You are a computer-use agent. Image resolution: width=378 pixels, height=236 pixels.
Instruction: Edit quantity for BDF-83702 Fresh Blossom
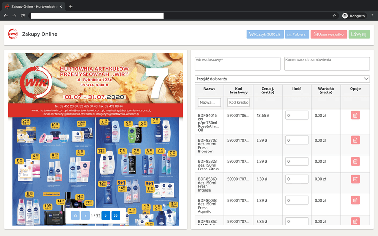[297, 140]
